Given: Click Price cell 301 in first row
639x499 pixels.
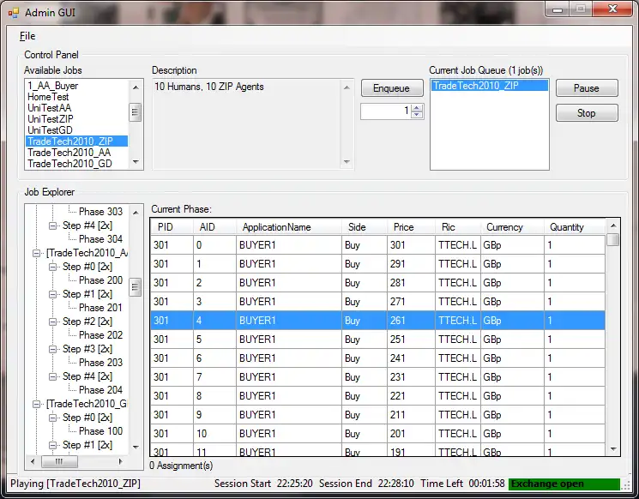Looking at the screenshot, I should pos(411,245).
